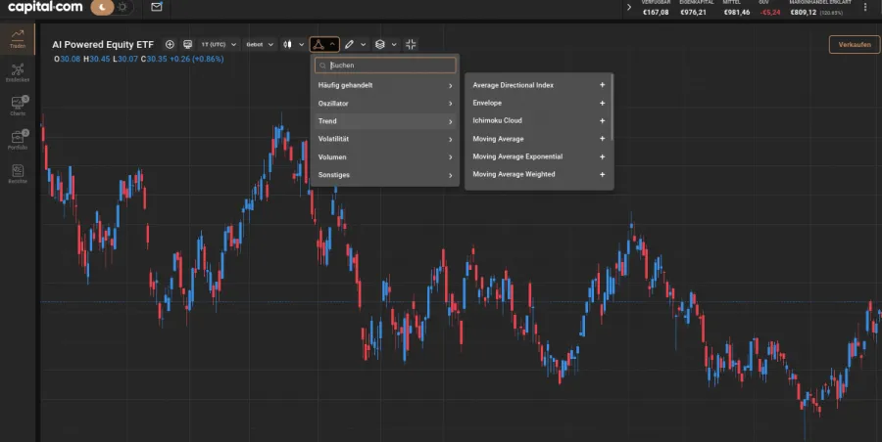Viewport: 882px width, 442px height.
Task: Go to Charts in the sidebar
Action: click(x=17, y=106)
